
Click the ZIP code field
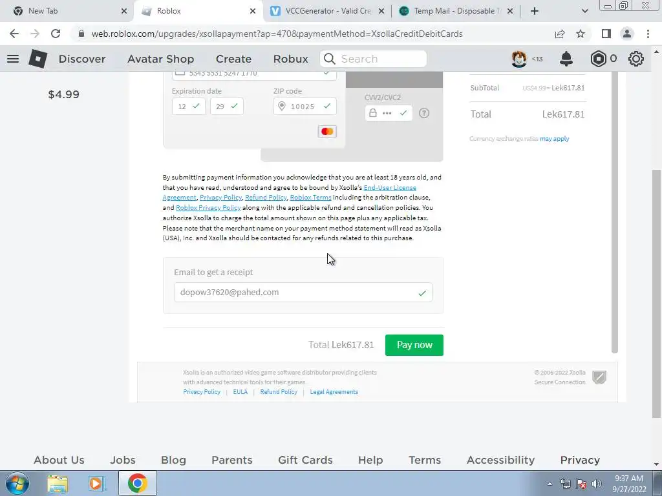click(305, 107)
